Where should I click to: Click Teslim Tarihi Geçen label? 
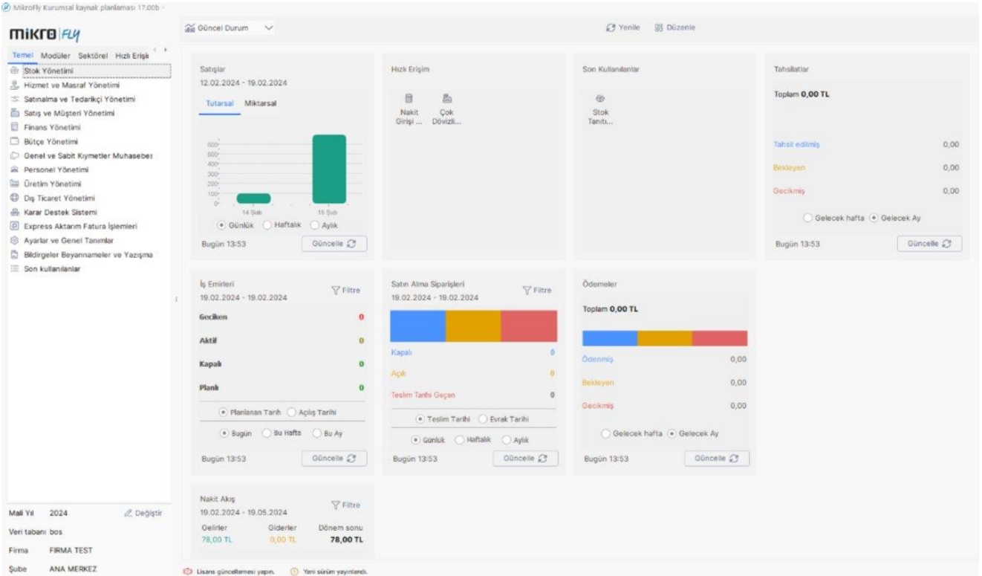tap(423, 395)
